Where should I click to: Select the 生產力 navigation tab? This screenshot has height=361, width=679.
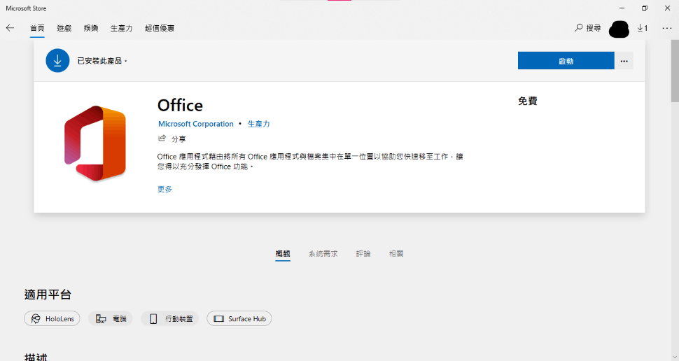click(x=121, y=28)
